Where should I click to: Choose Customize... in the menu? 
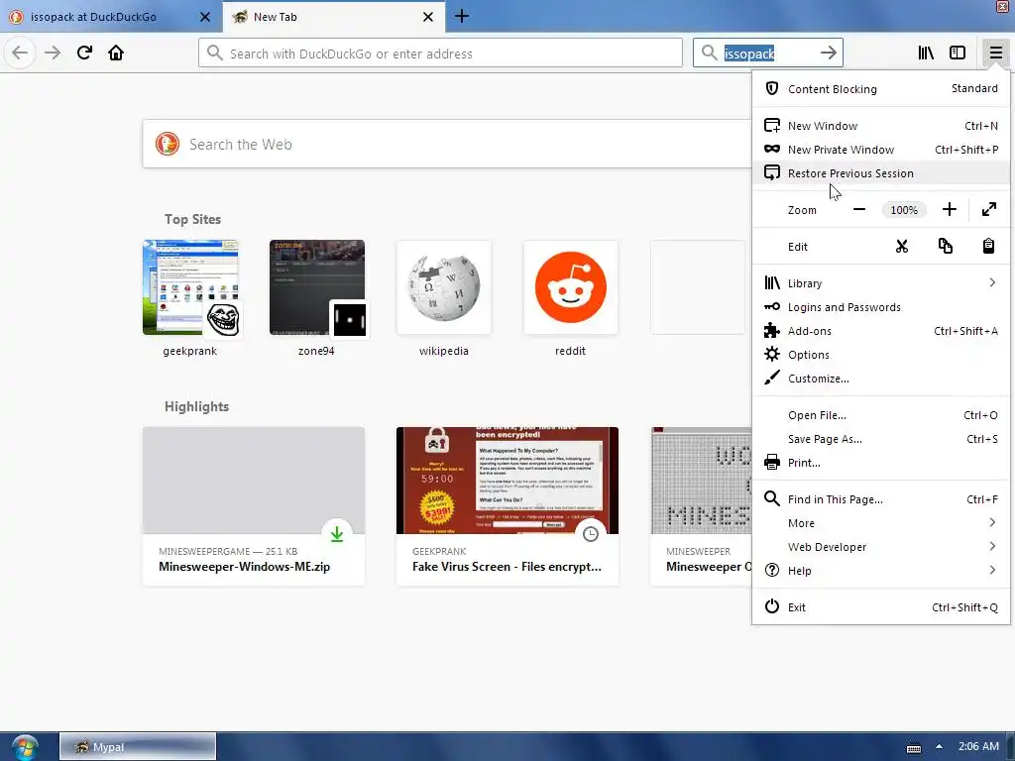tap(880, 379)
